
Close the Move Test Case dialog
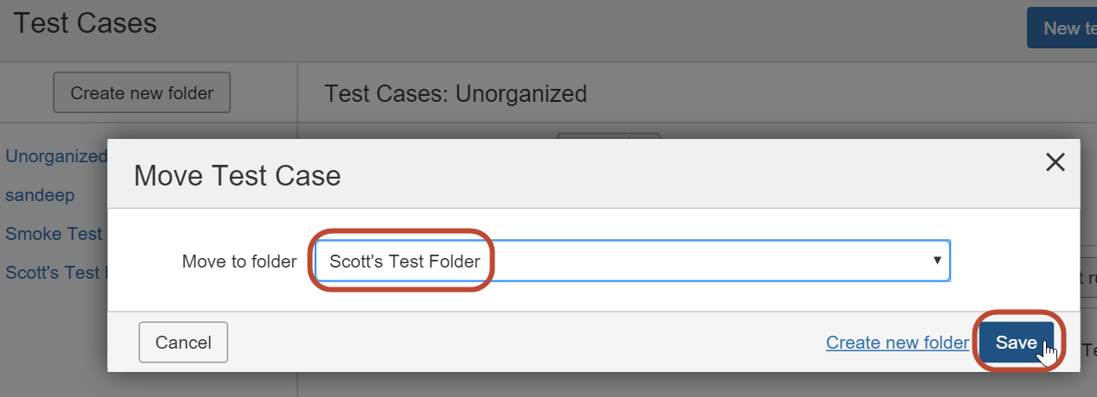coord(1055,162)
